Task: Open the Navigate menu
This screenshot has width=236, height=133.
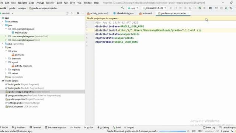Action: 22,3
